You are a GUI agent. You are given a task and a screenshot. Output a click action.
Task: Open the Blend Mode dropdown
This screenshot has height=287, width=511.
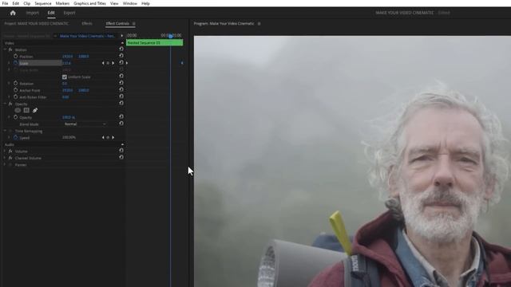[85, 124]
